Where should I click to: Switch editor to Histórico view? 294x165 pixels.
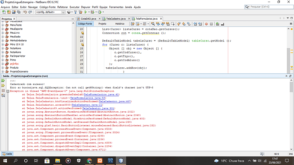pos(120,24)
